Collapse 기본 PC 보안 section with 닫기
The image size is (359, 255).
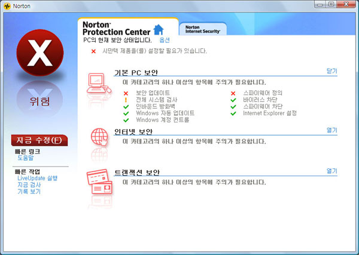[332, 71]
